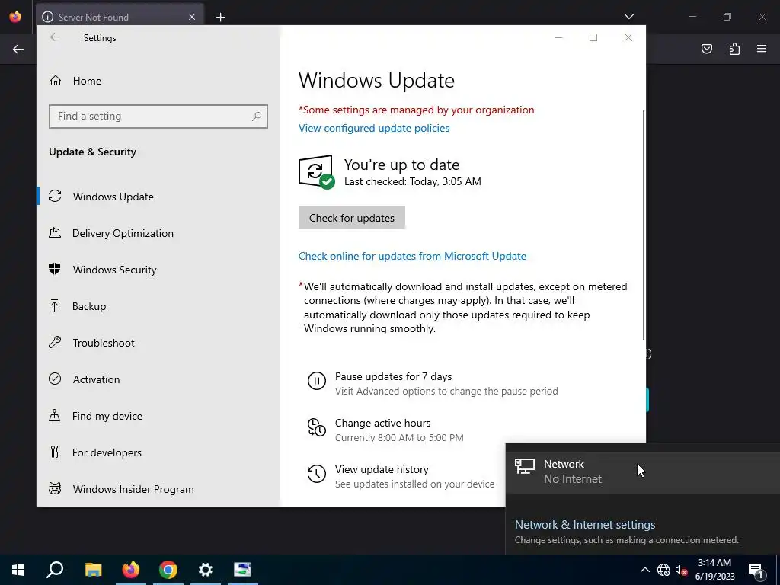This screenshot has height=585, width=780.
Task: Open Check online for updates from Microsoft Update
Action: 412,256
